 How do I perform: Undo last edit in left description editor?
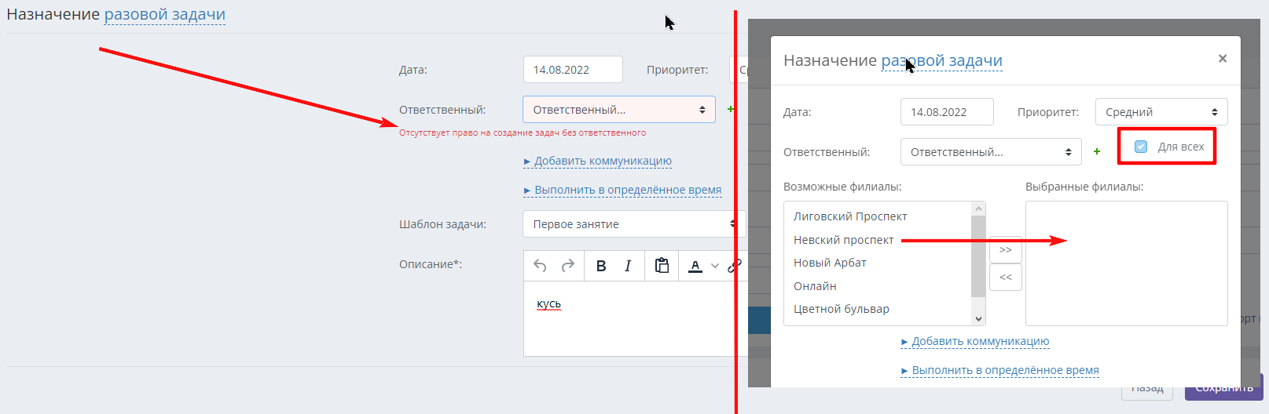coord(540,266)
